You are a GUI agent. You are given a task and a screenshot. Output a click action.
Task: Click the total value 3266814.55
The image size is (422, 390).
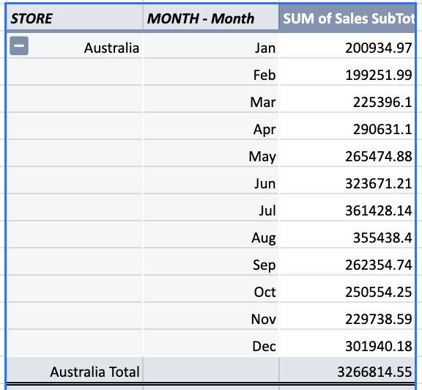tap(374, 372)
